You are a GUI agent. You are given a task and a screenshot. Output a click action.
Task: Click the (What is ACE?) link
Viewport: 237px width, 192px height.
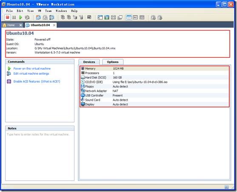[x=51, y=82]
